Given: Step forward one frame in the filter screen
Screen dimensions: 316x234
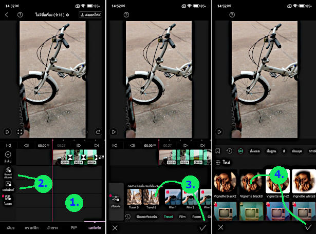Looking at the screenshot, I should point(185,145).
